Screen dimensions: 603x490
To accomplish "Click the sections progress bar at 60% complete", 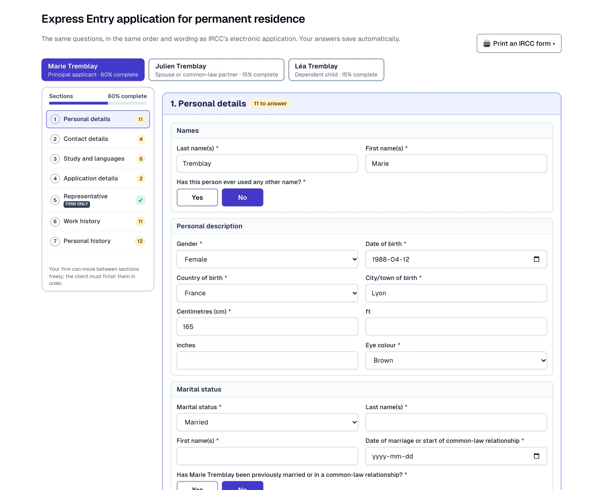I will tap(98, 103).
